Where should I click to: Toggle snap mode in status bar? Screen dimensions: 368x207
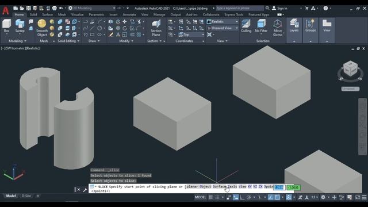[x=217, y=197]
